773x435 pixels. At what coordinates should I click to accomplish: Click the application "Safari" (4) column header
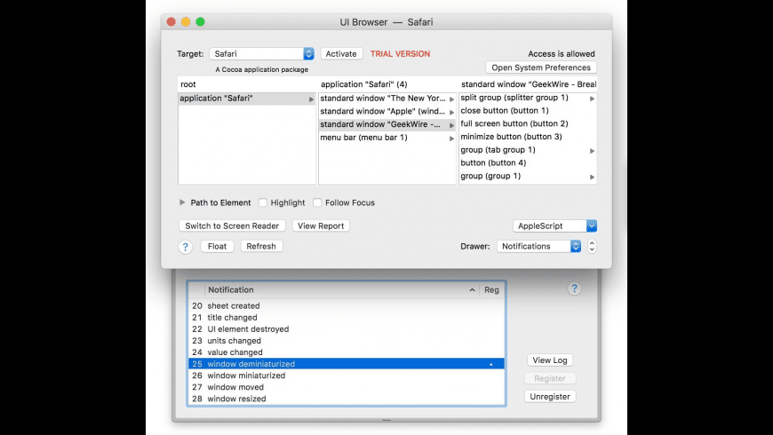point(387,84)
